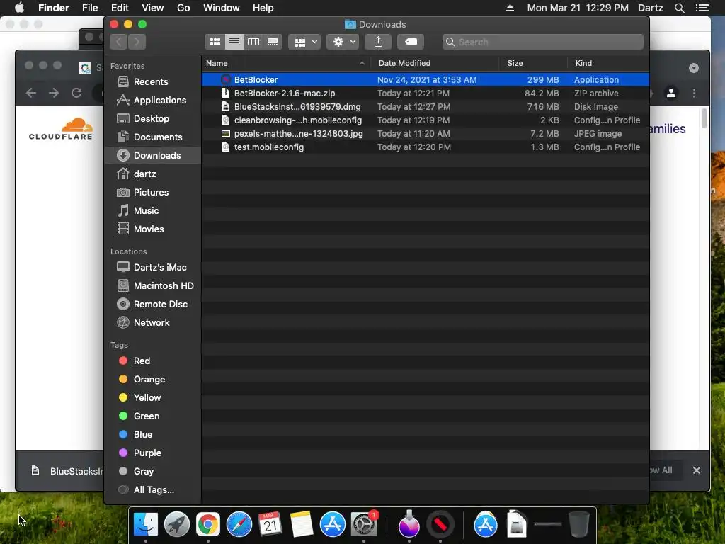The width and height of the screenshot is (725, 544).
Task: Filter by Red tag
Action: click(x=153, y=361)
